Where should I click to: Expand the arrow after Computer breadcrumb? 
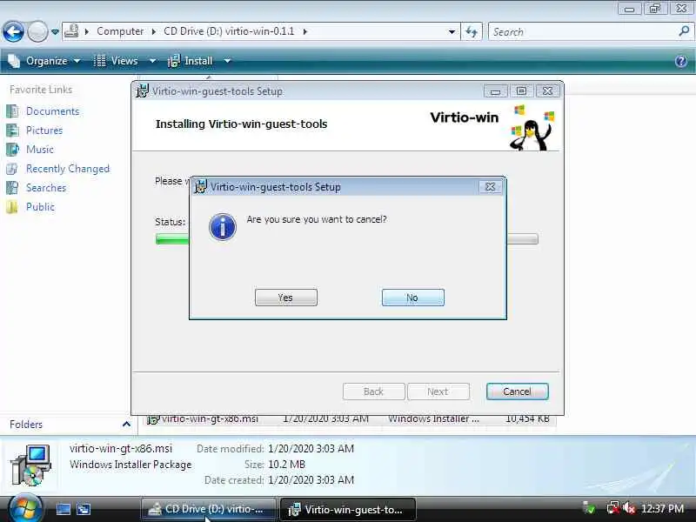coord(154,31)
